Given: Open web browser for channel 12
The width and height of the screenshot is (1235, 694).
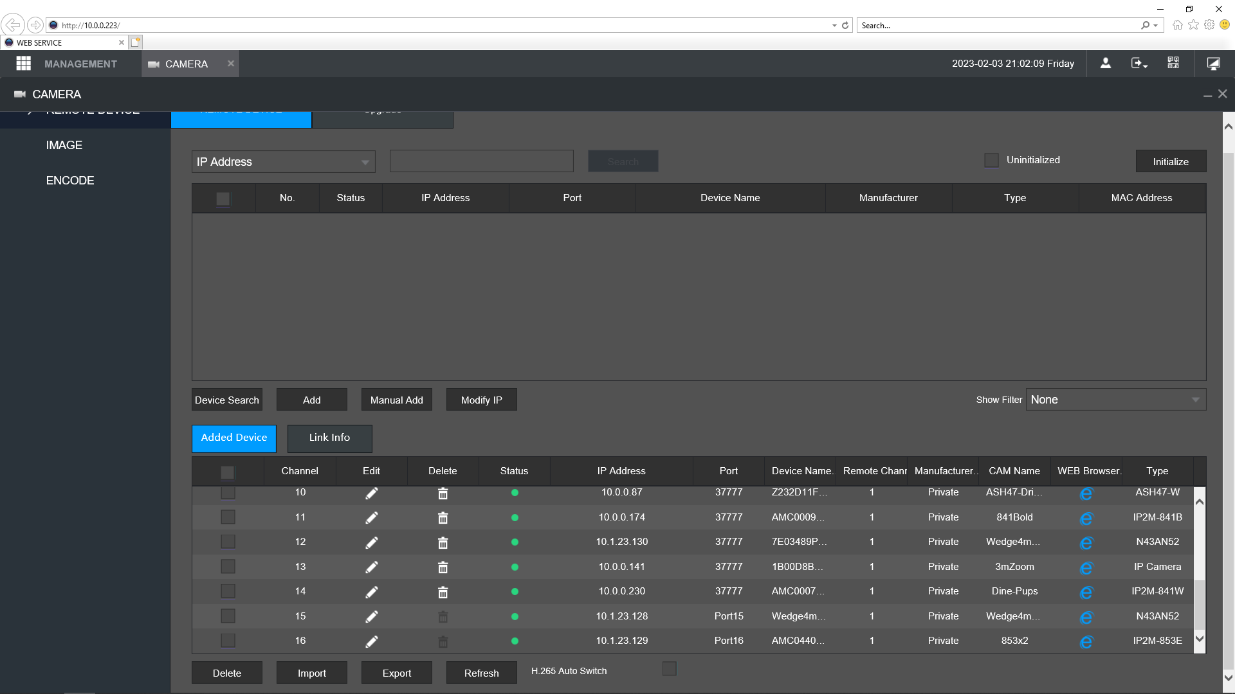Looking at the screenshot, I should point(1086,543).
